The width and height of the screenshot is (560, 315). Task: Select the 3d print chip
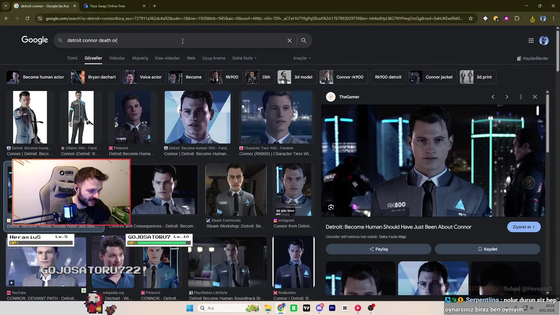tap(477, 77)
